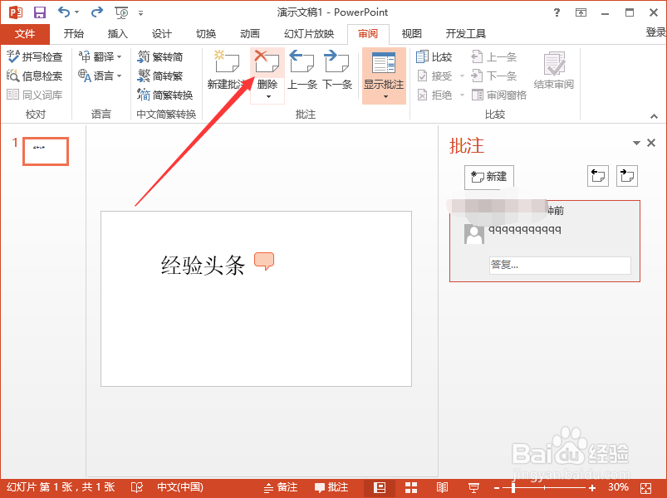Run 拼写检查 spelling check

pos(35,56)
